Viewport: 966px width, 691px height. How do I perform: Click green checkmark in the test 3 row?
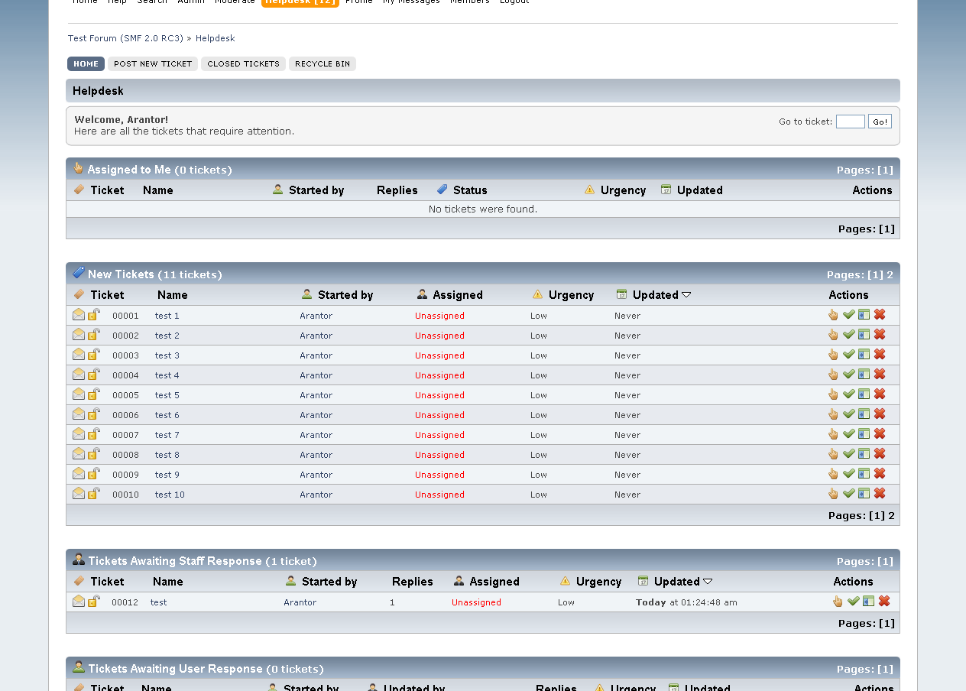(848, 354)
